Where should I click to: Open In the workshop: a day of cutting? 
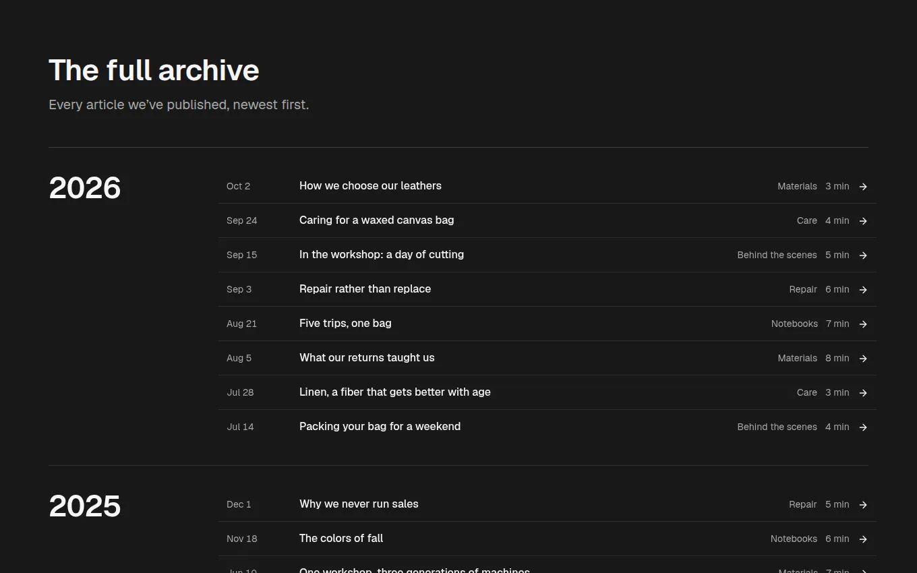point(382,255)
